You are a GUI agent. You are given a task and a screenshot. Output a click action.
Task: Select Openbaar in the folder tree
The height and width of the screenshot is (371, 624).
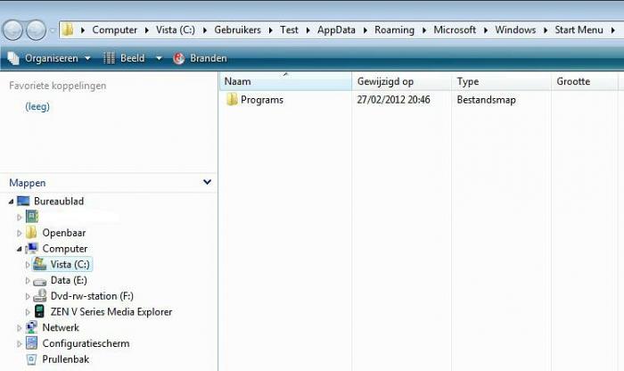(x=64, y=233)
